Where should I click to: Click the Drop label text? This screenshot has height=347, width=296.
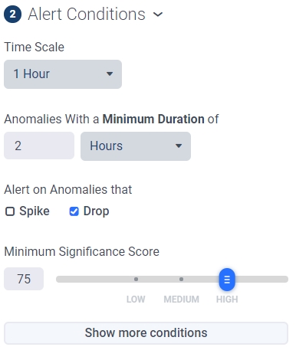click(97, 211)
